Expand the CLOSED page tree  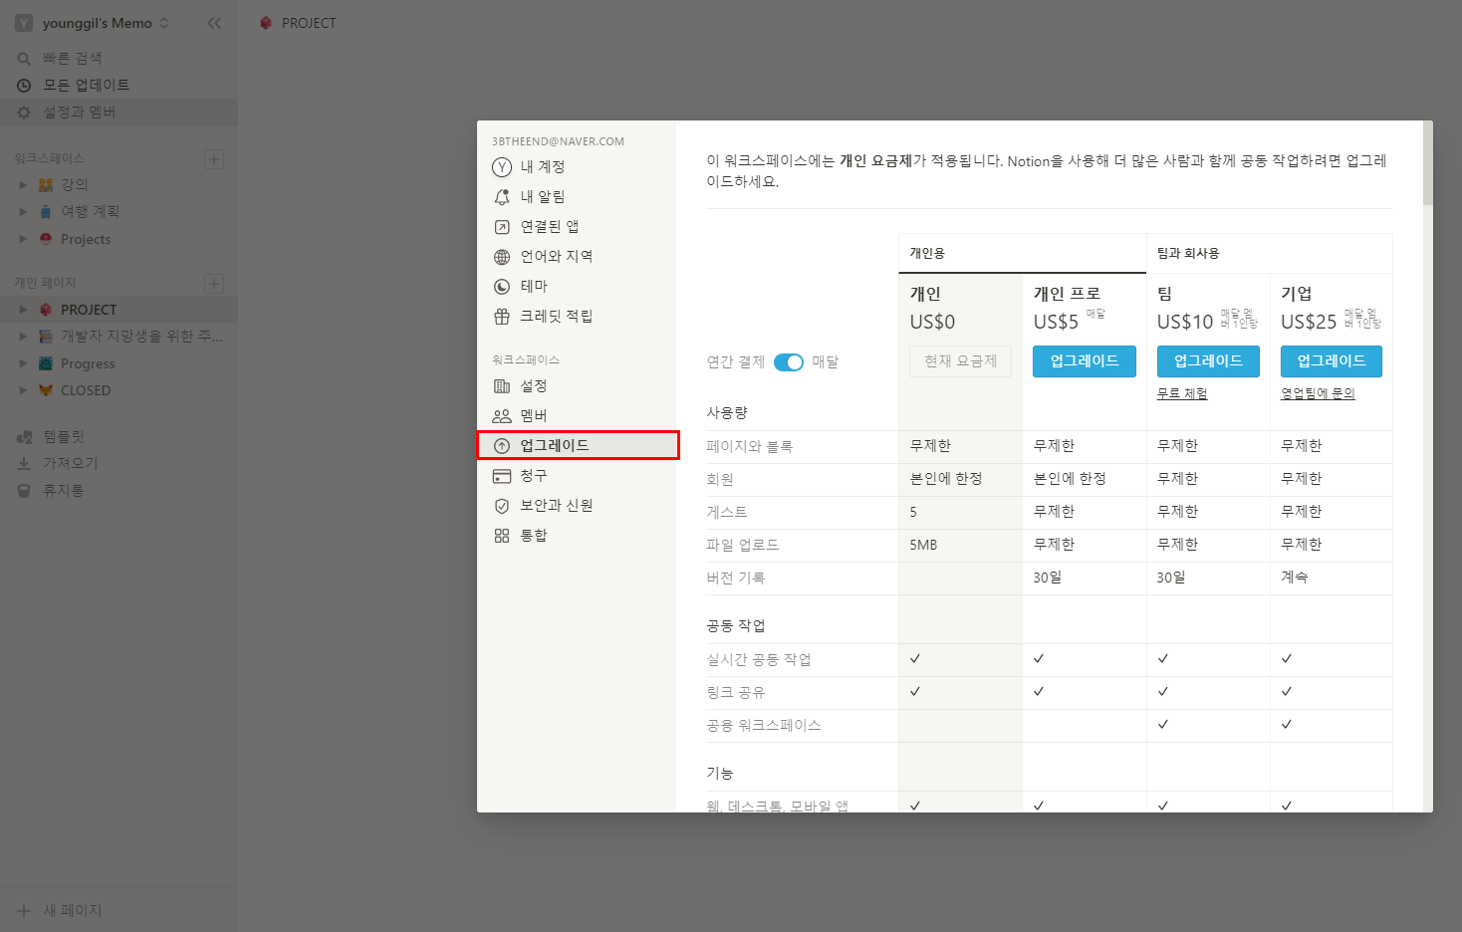[23, 390]
